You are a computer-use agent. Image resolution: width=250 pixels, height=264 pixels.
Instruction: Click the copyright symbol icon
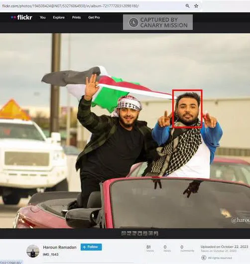point(204,258)
